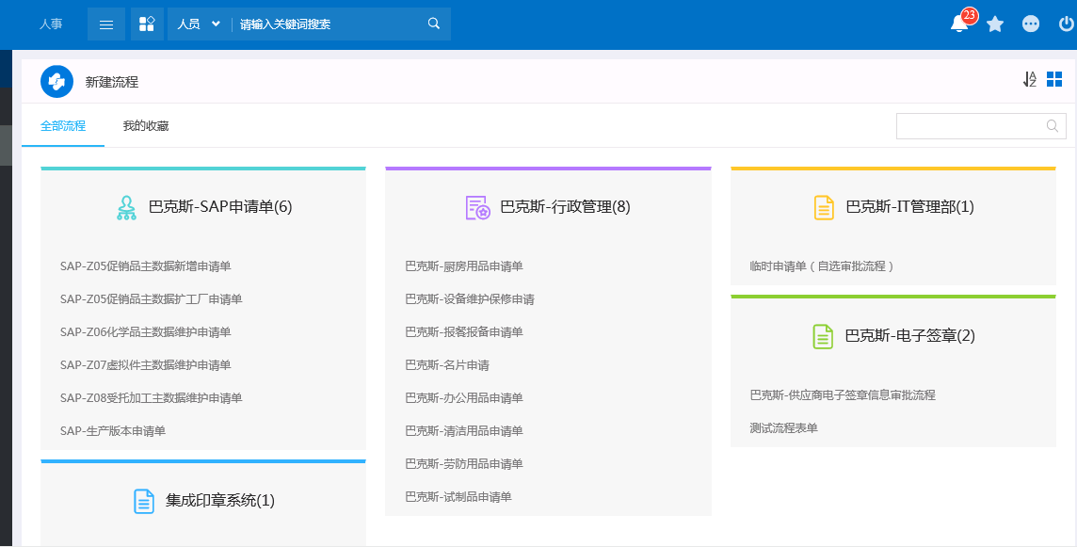The height and width of the screenshot is (547, 1077).
Task: Click the favorites star icon in header
Action: 994,24
